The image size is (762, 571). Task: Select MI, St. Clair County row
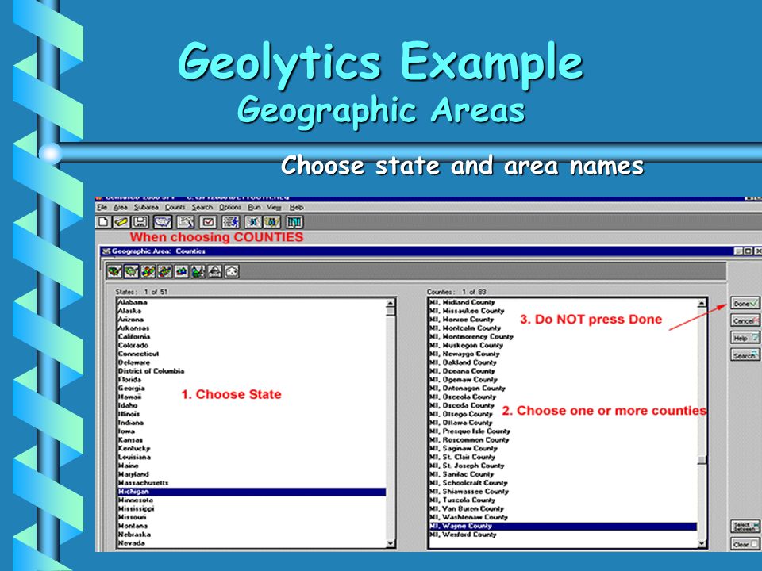(x=563, y=457)
